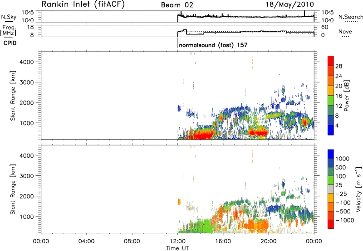This screenshot has width=363, height=251.
Task: Click the '18' frequency axis label
Action: [x=30, y=27]
